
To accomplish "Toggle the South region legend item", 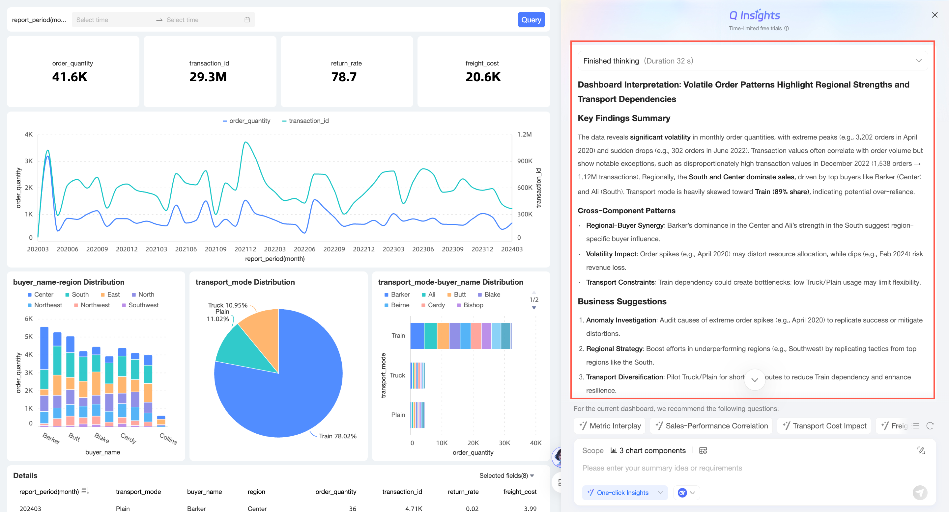I will [x=77, y=294].
